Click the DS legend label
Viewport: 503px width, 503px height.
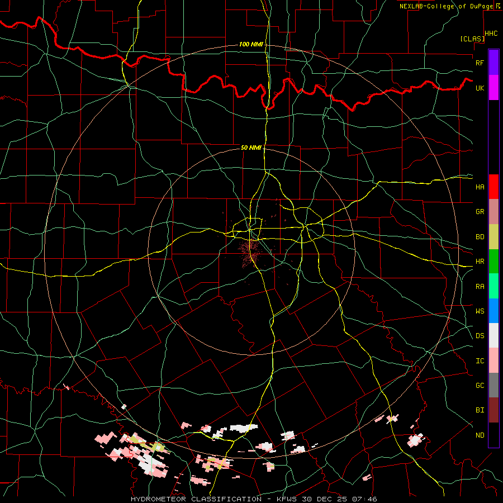tap(480, 336)
